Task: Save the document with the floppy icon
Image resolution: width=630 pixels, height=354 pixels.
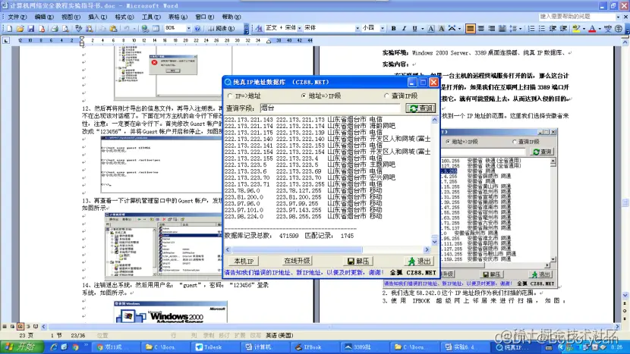Action: (x=31, y=29)
